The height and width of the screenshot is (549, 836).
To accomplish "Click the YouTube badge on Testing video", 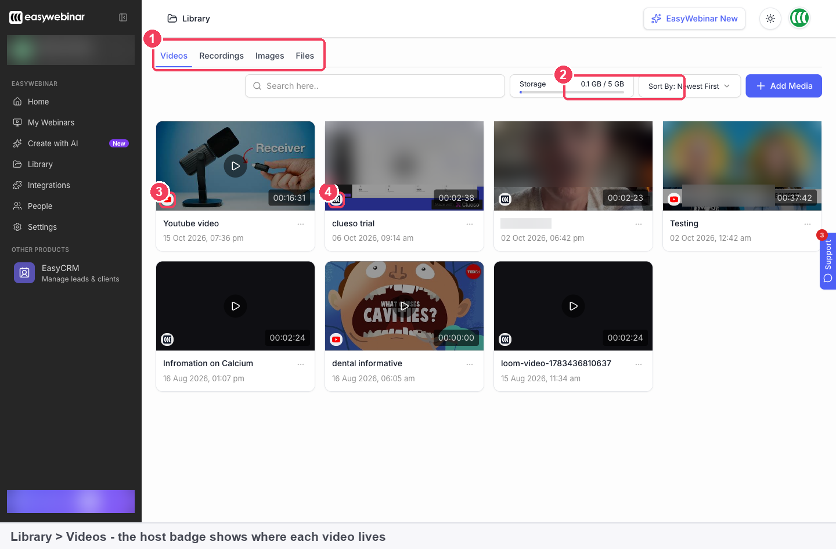I will (674, 200).
